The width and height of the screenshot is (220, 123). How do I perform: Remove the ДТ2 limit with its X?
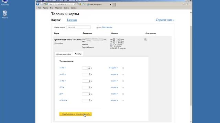tap(123, 87)
